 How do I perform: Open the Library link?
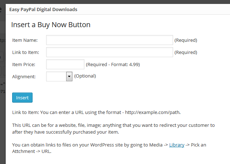point(177,145)
